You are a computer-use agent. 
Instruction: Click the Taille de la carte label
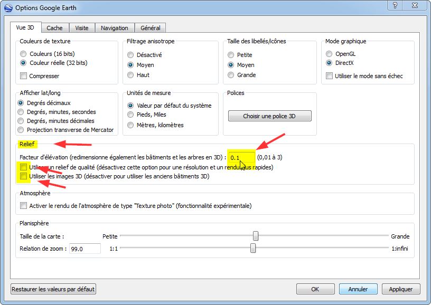pyautogui.click(x=42, y=236)
